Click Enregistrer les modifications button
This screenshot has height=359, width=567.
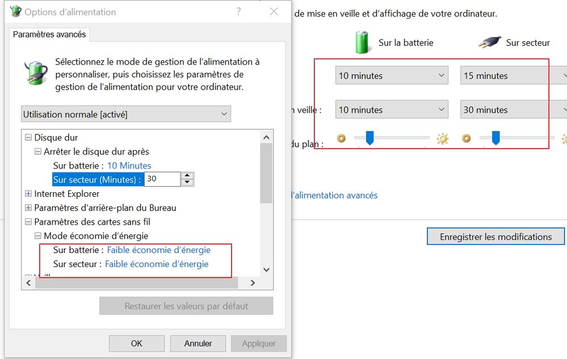pyautogui.click(x=495, y=236)
